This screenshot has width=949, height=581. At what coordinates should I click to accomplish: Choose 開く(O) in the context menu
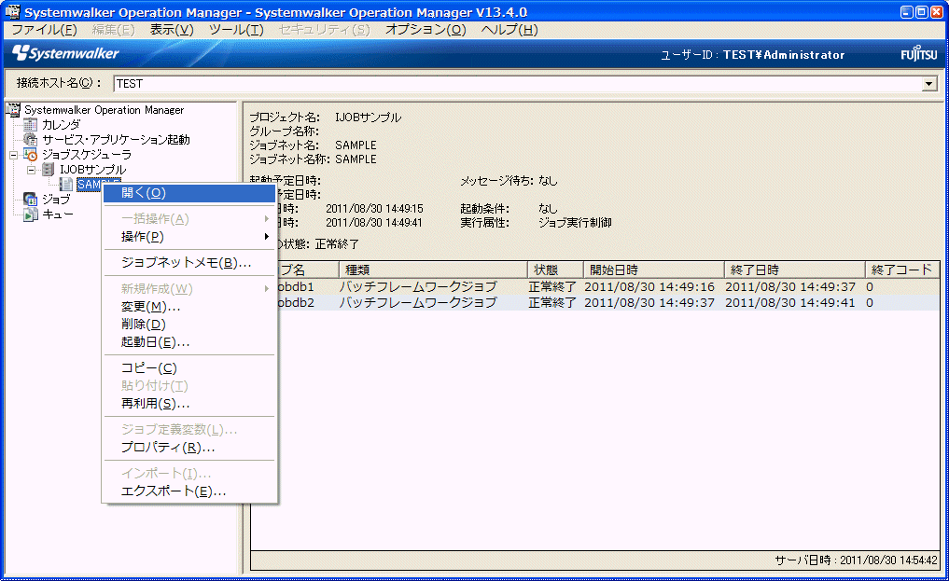coord(189,193)
